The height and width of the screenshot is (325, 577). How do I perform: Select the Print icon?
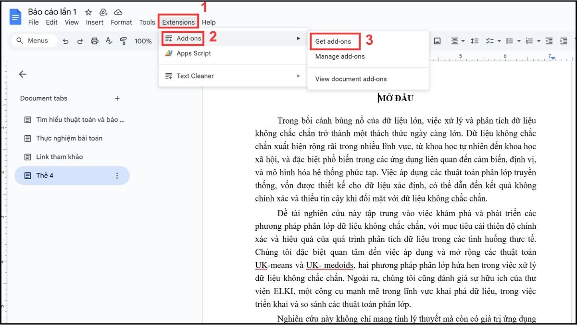pyautogui.click(x=94, y=41)
